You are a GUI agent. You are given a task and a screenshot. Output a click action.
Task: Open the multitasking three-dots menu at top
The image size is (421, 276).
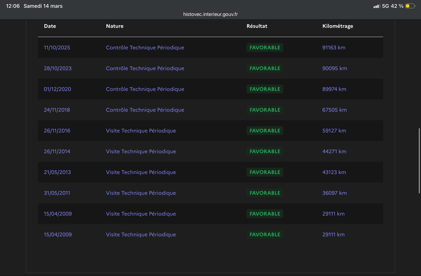tap(210, 4)
